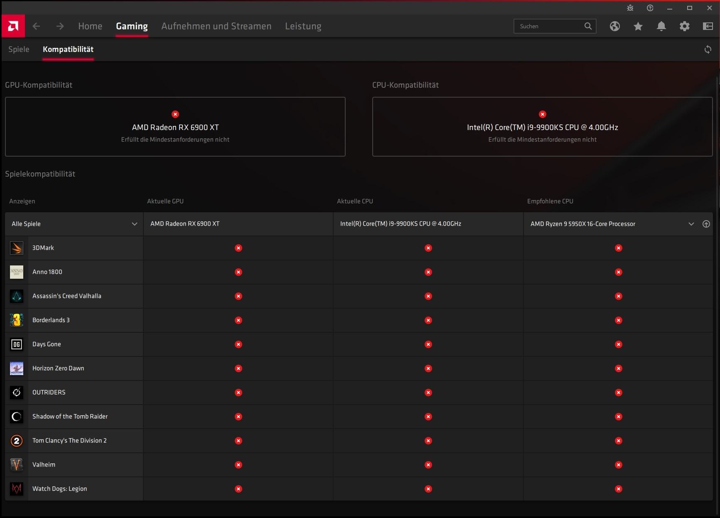This screenshot has width=720, height=518.
Task: Click the Intel Core i9-9900KS CPU card
Action: click(x=543, y=127)
